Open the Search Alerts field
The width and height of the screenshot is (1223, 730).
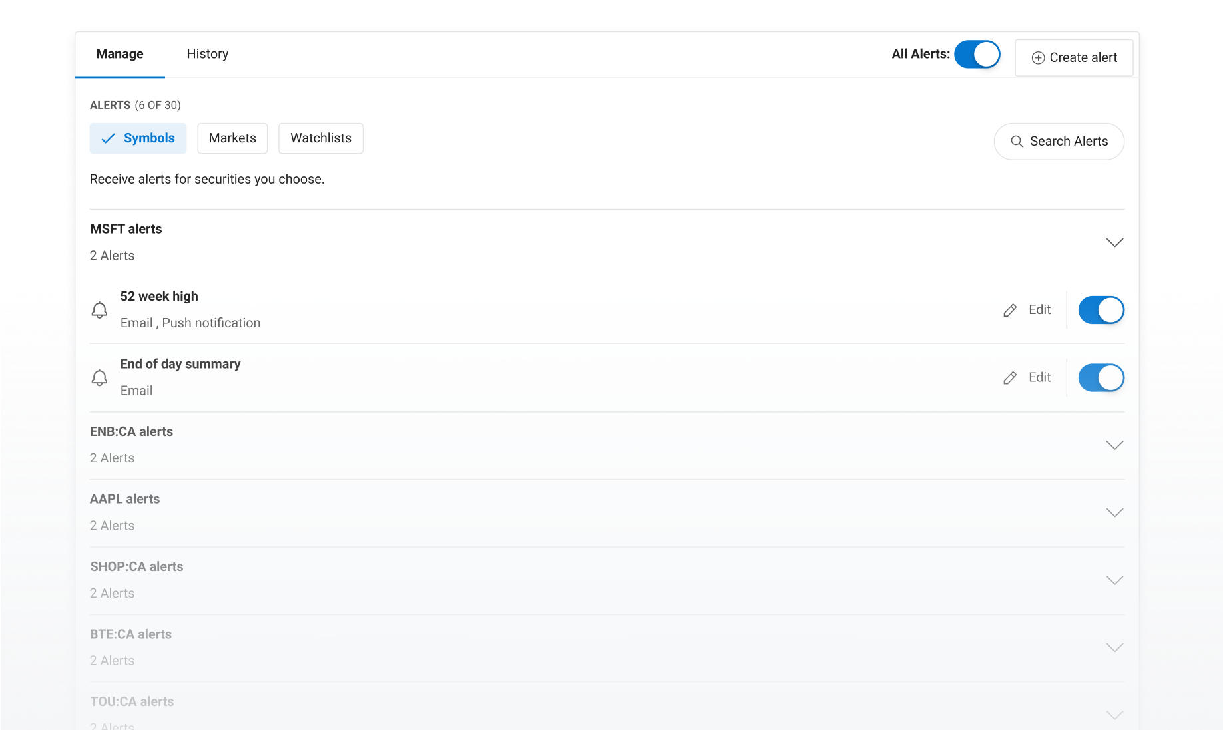pyautogui.click(x=1059, y=142)
